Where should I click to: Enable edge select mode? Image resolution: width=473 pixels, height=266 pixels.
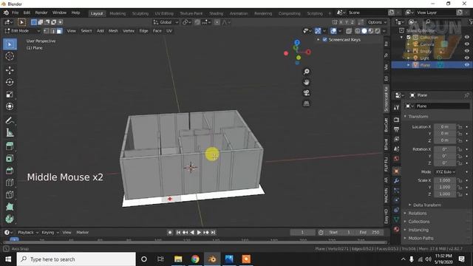tap(52, 31)
